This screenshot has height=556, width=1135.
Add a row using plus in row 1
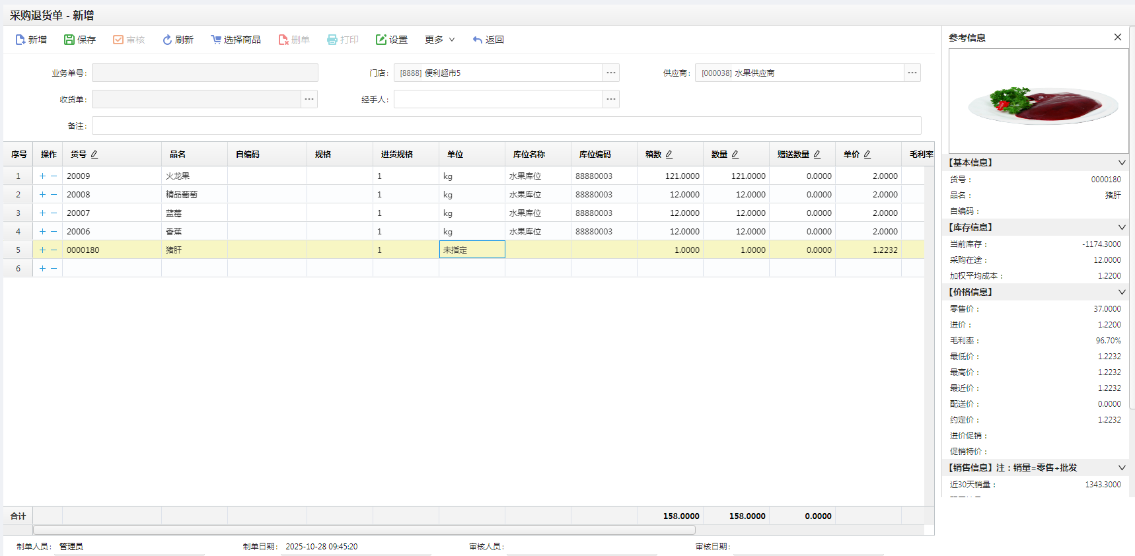tap(42, 176)
